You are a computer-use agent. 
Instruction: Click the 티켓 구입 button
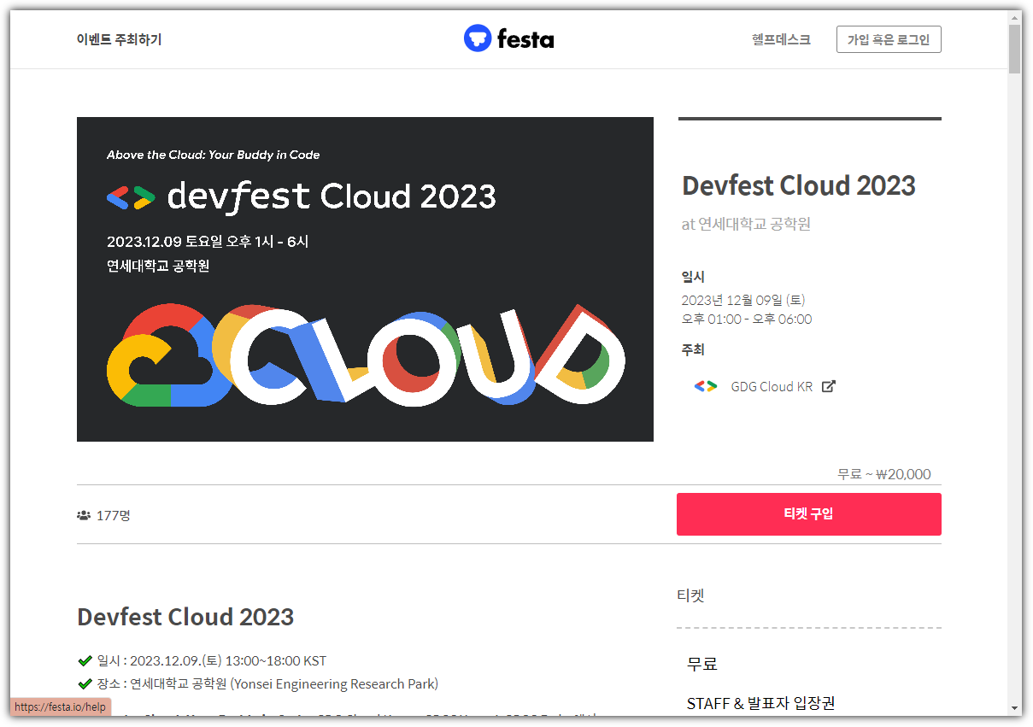809,514
